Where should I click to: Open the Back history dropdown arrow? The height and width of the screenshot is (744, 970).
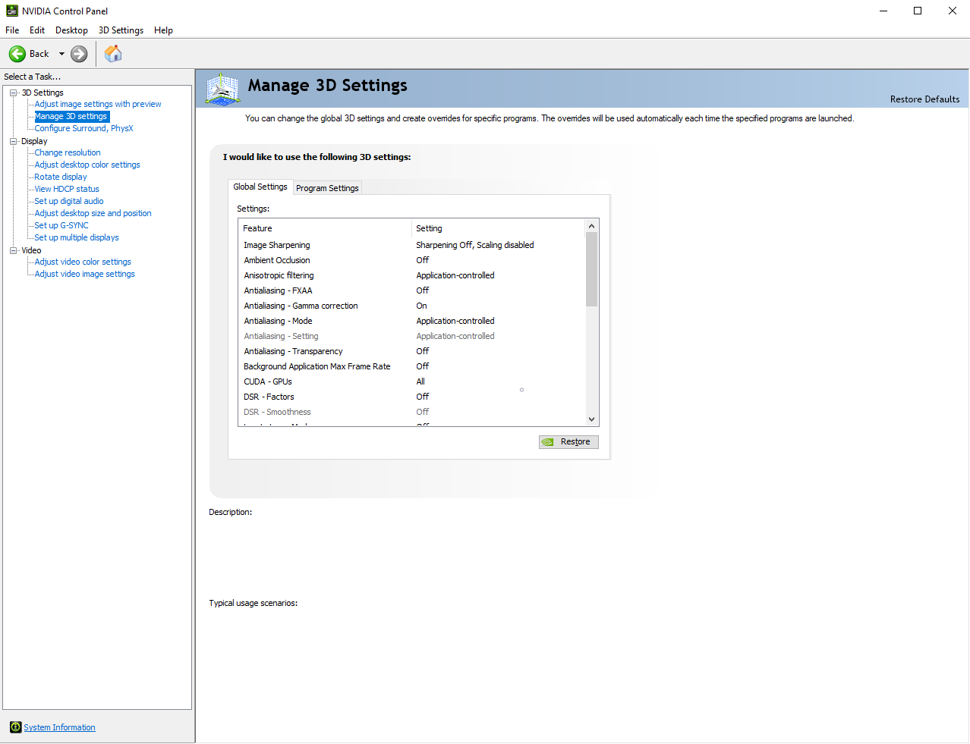(x=61, y=54)
